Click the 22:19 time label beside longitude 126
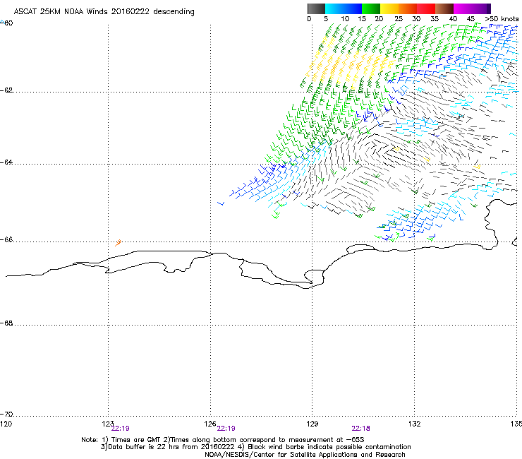Screen dimensions: 522x459 click(x=226, y=429)
